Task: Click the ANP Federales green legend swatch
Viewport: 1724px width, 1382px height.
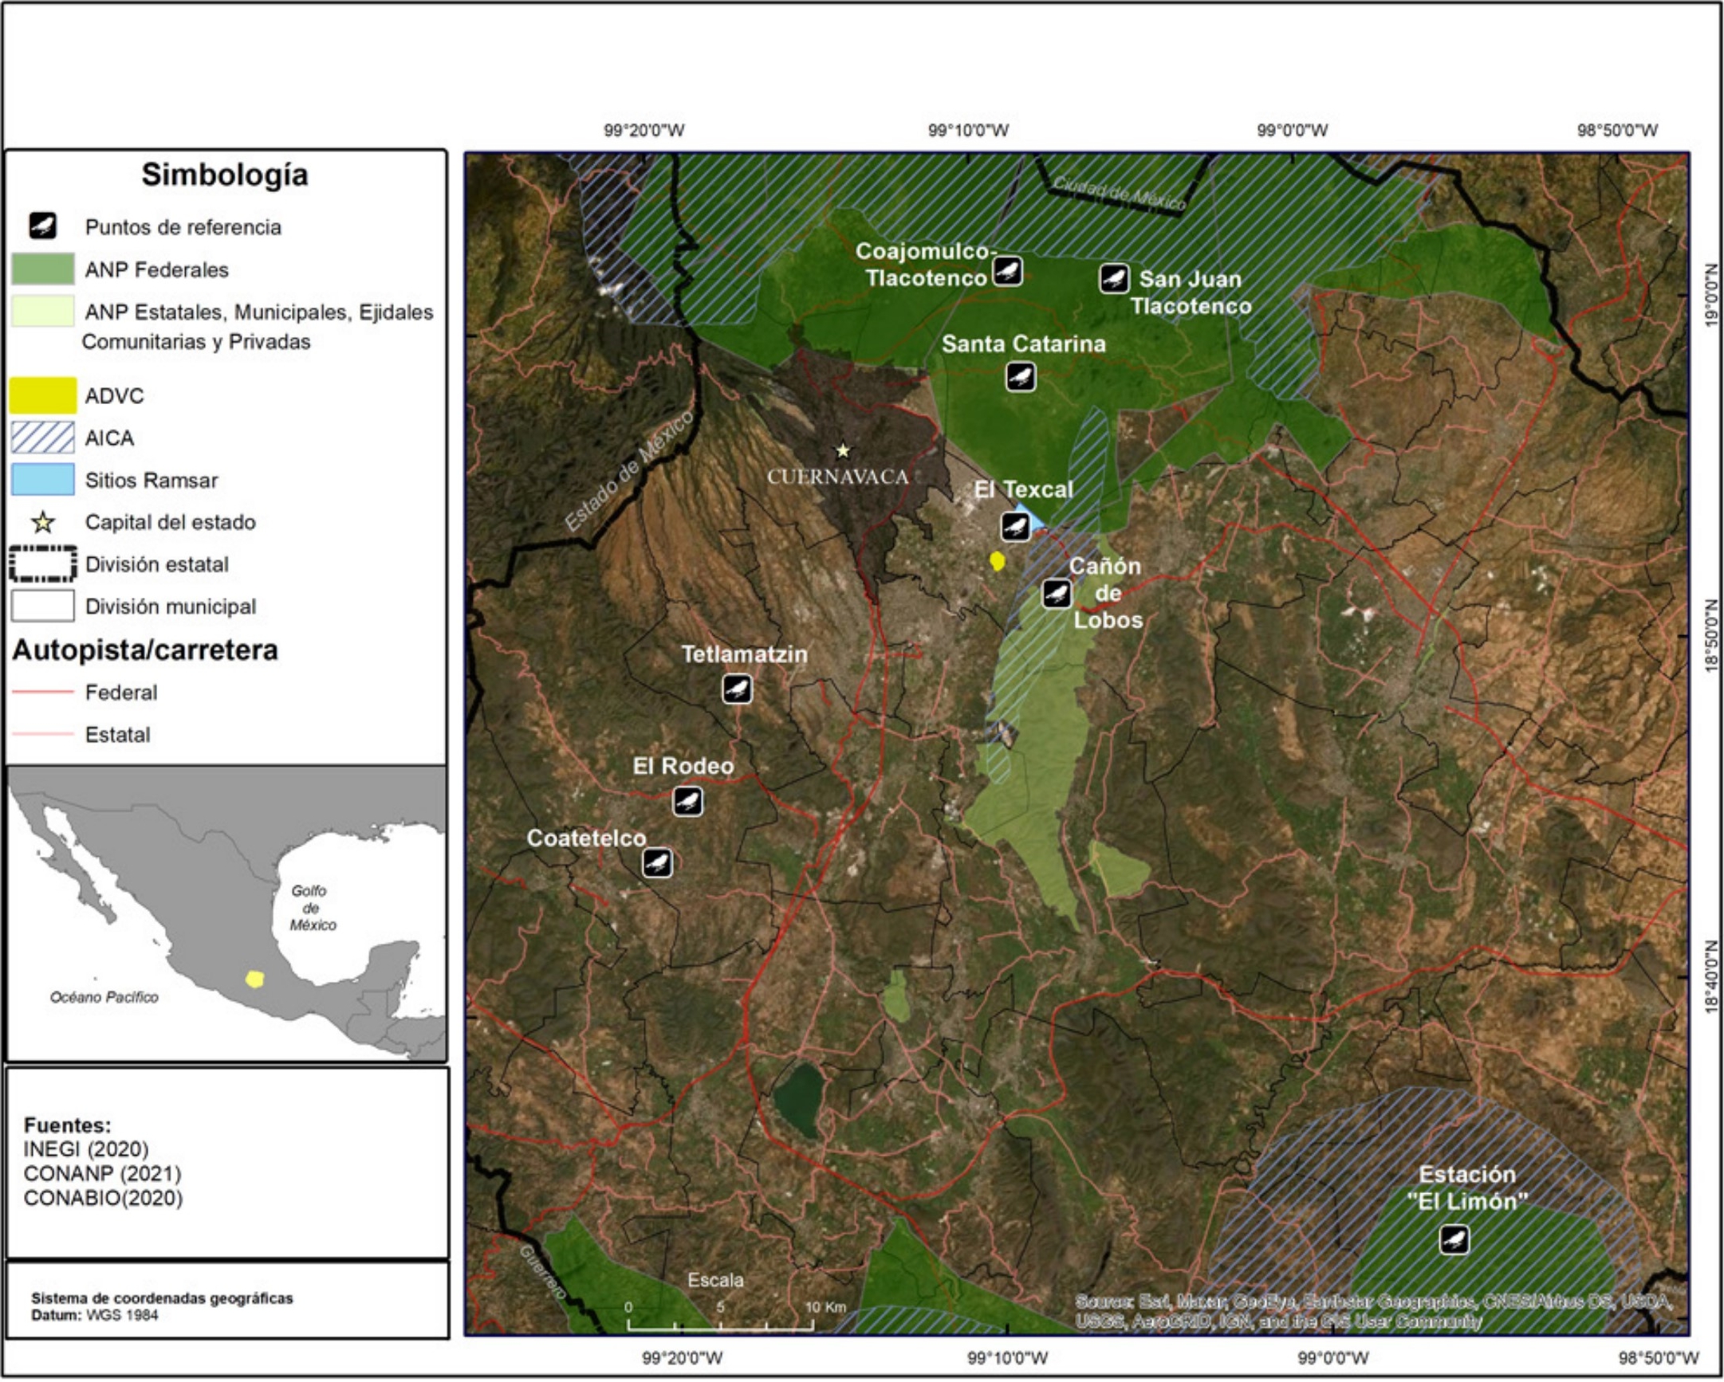Action: click(42, 269)
